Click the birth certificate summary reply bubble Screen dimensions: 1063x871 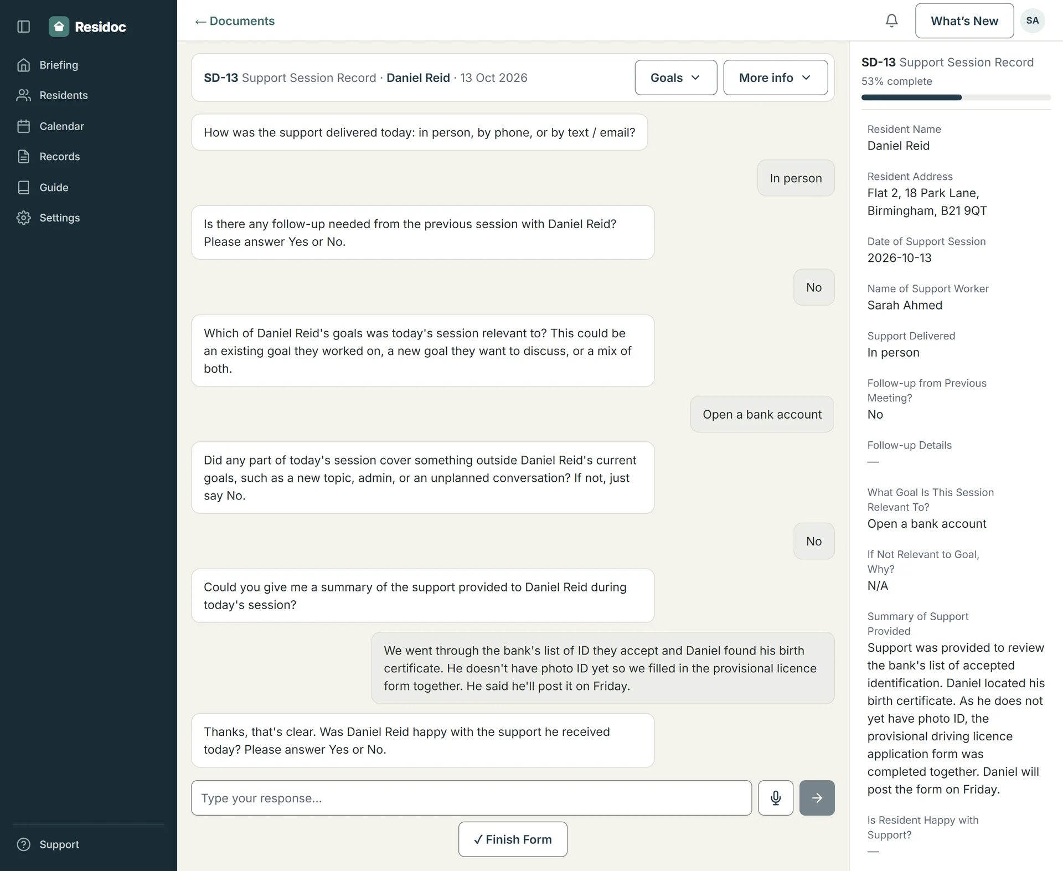[x=603, y=668]
